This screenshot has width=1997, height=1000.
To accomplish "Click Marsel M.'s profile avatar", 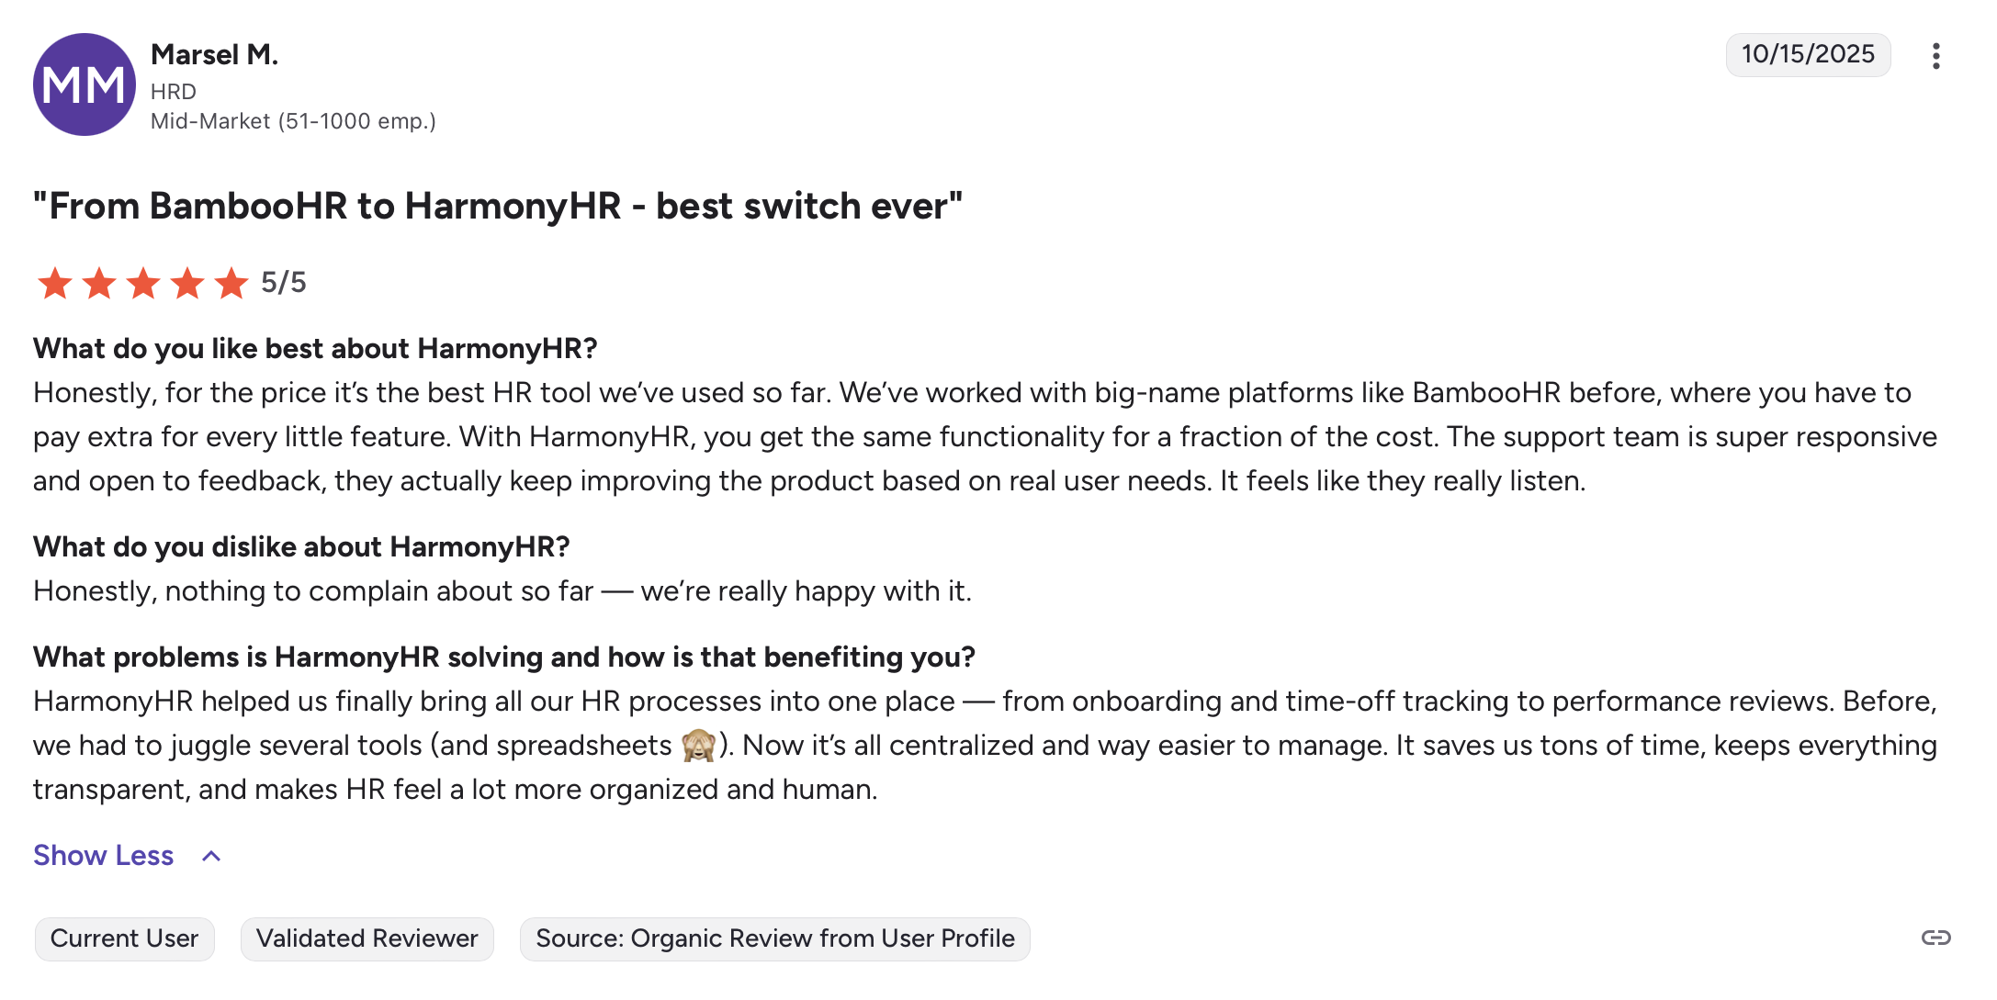I will [85, 84].
